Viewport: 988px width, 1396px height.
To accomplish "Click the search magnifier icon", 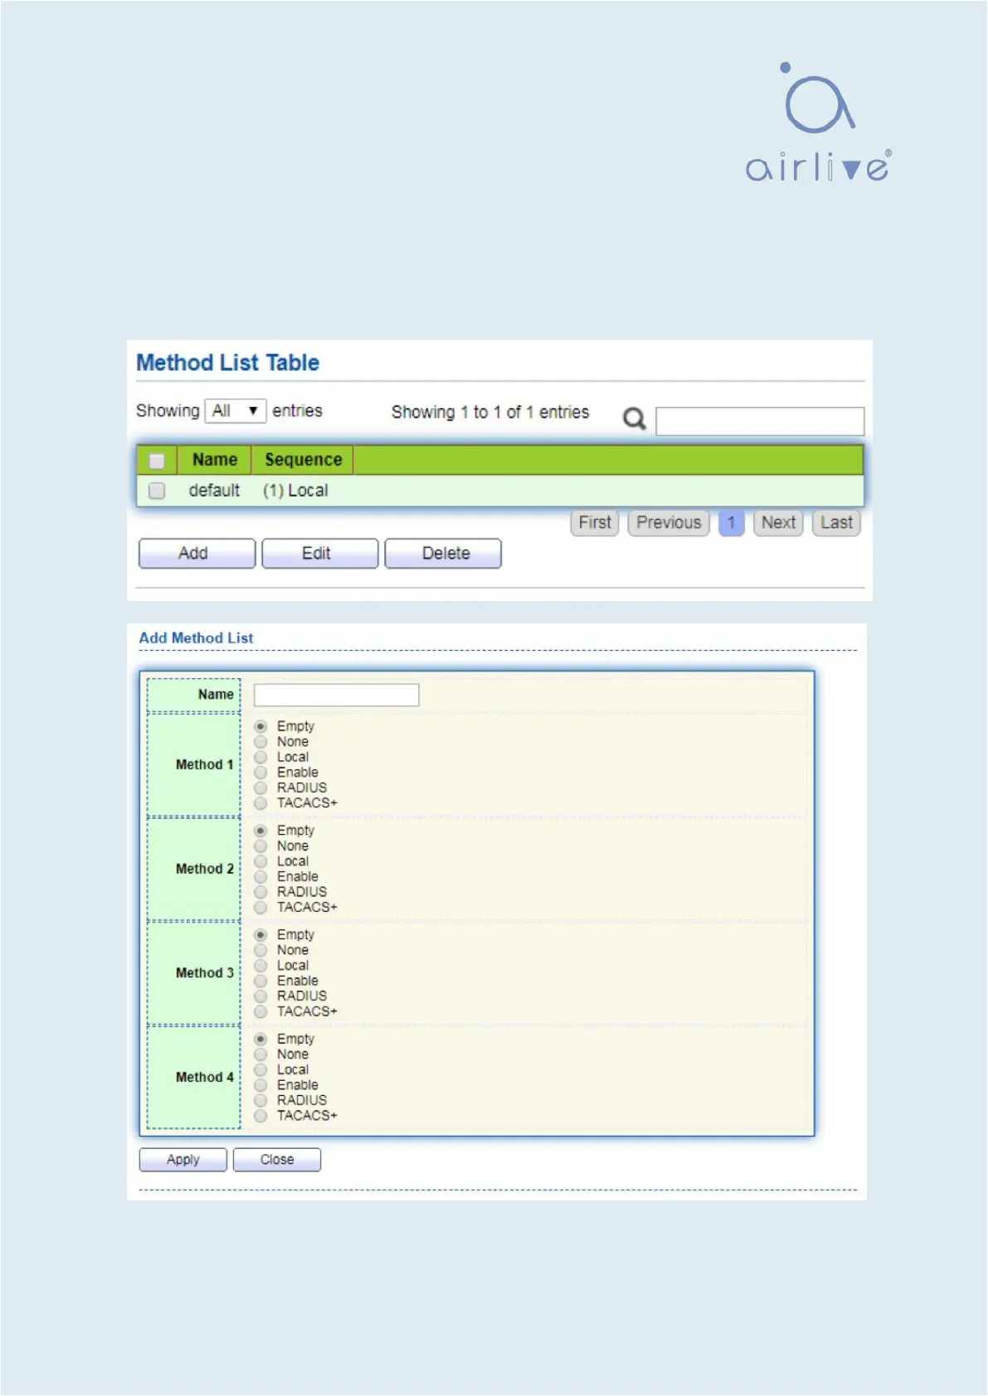I will pos(634,419).
